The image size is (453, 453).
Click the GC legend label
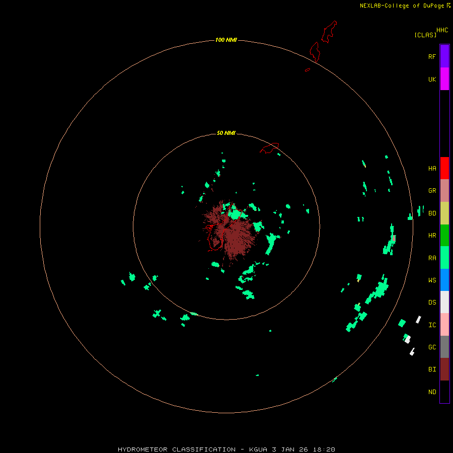click(x=432, y=347)
